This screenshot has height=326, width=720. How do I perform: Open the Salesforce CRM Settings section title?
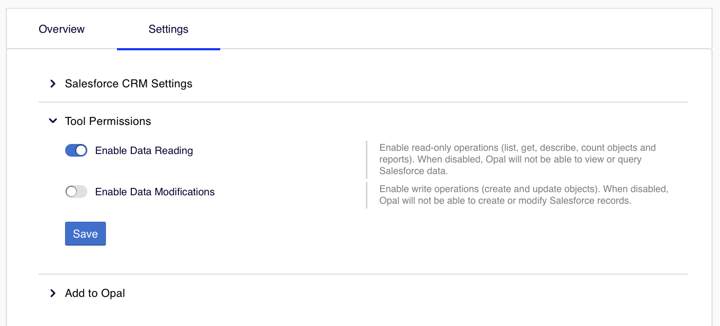pyautogui.click(x=129, y=84)
